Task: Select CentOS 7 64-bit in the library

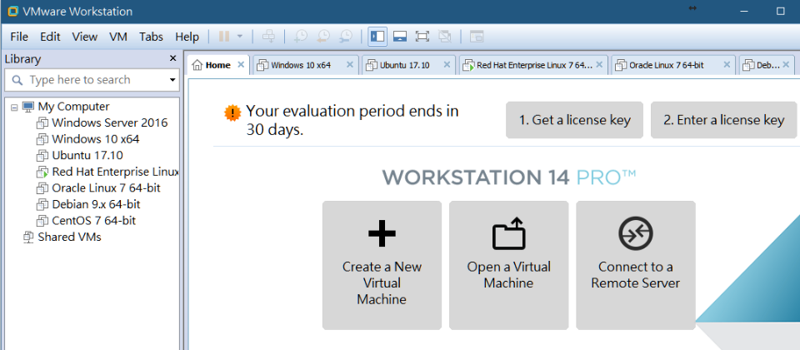Action: [94, 221]
